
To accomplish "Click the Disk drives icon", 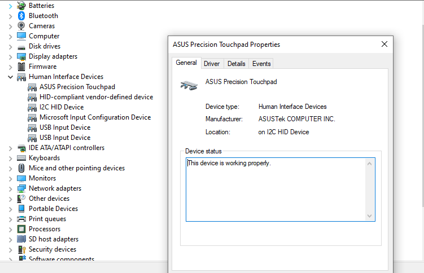I will point(21,47).
